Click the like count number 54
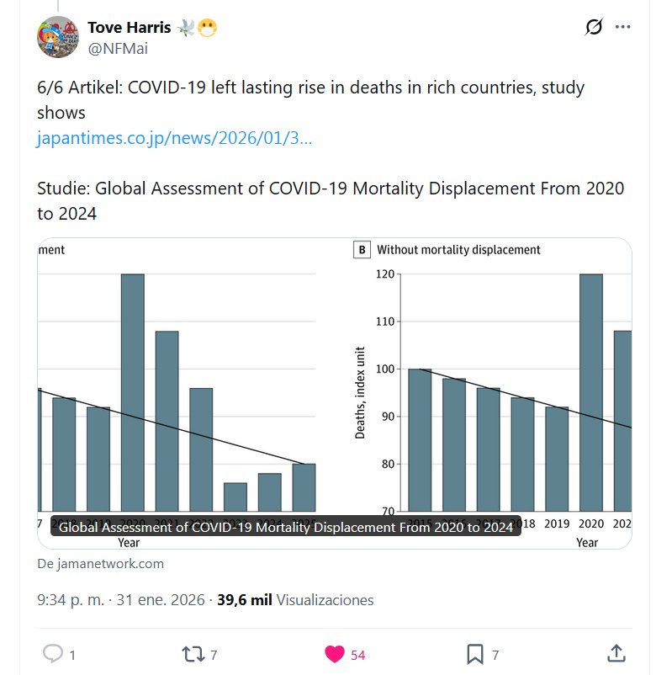Viewport: 656px width, 675px height. [357, 655]
